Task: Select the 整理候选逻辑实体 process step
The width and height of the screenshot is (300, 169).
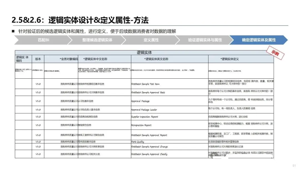Action: (97, 40)
